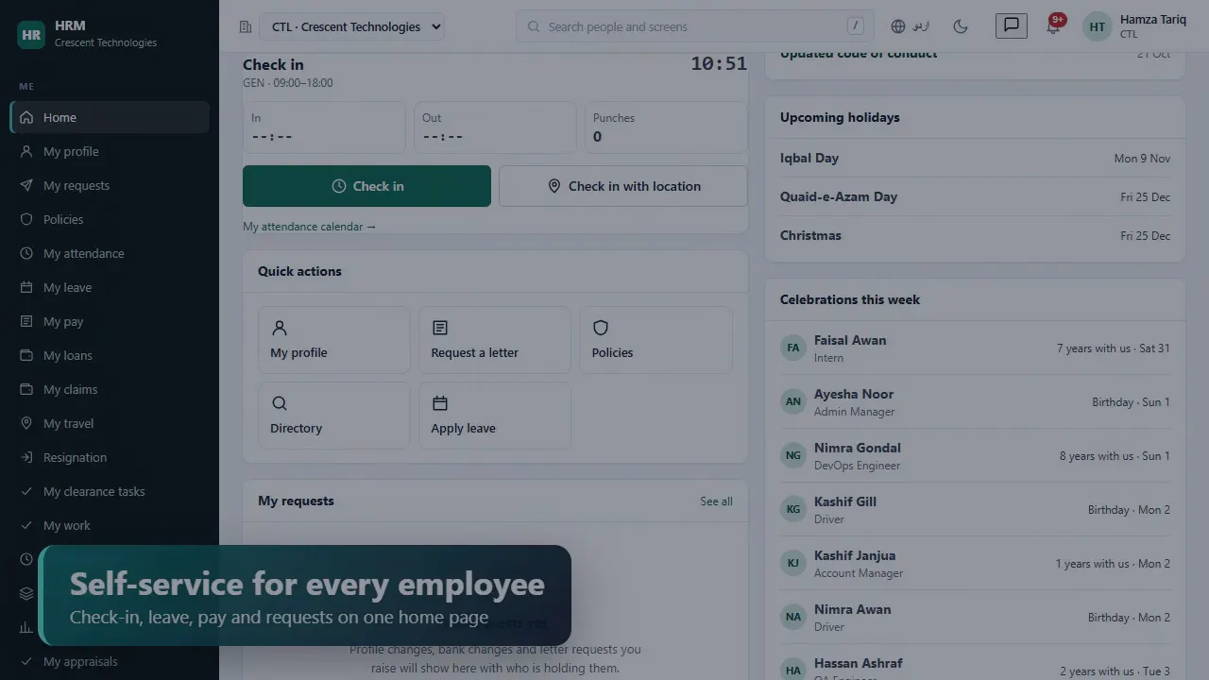Open Home in the sidebar
Viewport: 1209px width, 680px height.
110,117
